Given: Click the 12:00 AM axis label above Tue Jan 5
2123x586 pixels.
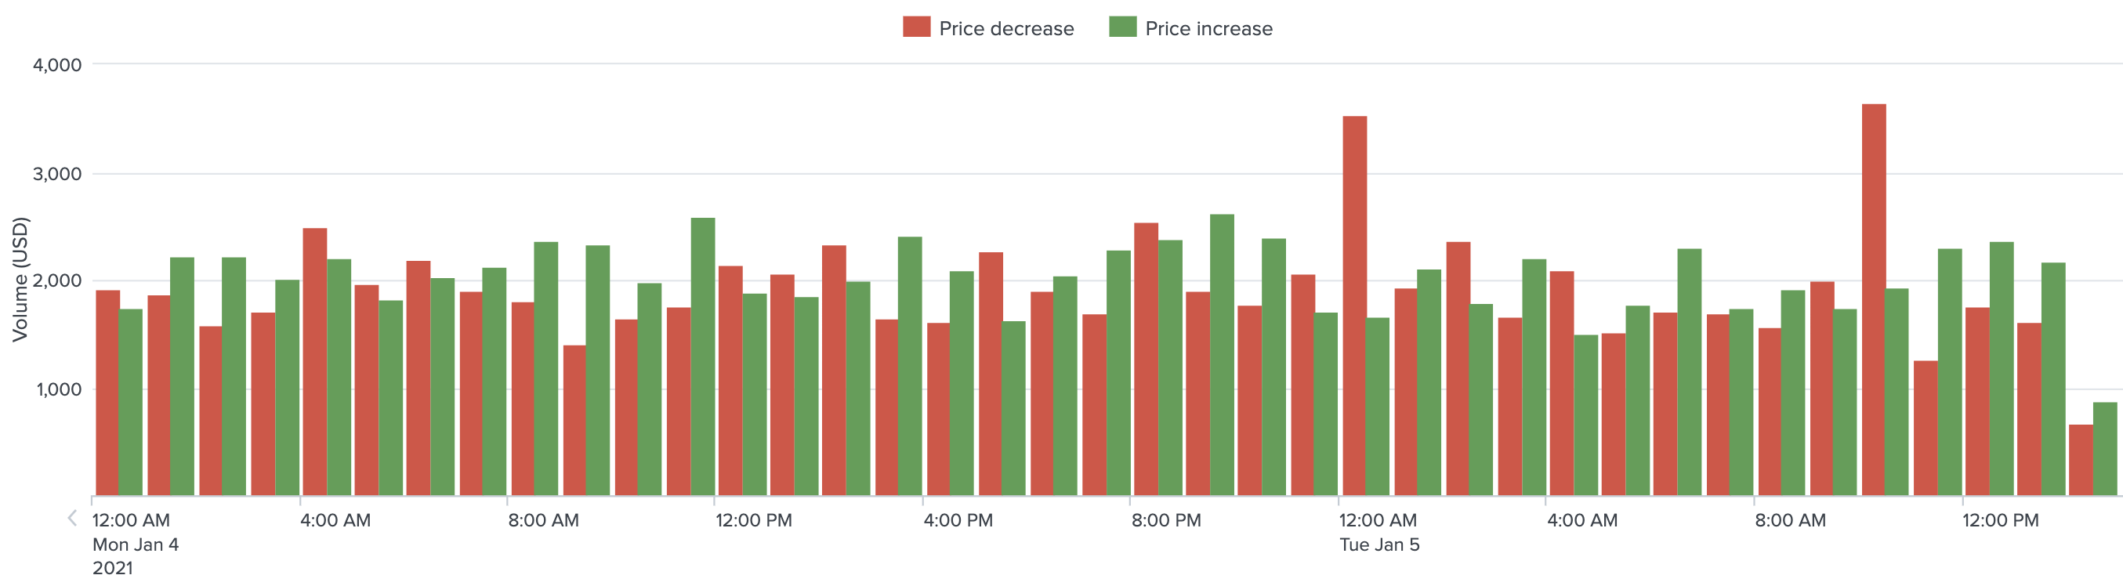Looking at the screenshot, I should click(x=1378, y=520).
